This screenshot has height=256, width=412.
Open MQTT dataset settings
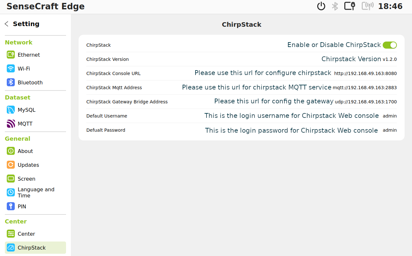(x=35, y=124)
